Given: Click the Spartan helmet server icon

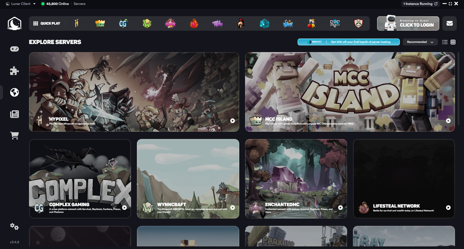Looking at the screenshot, I should point(241,23).
